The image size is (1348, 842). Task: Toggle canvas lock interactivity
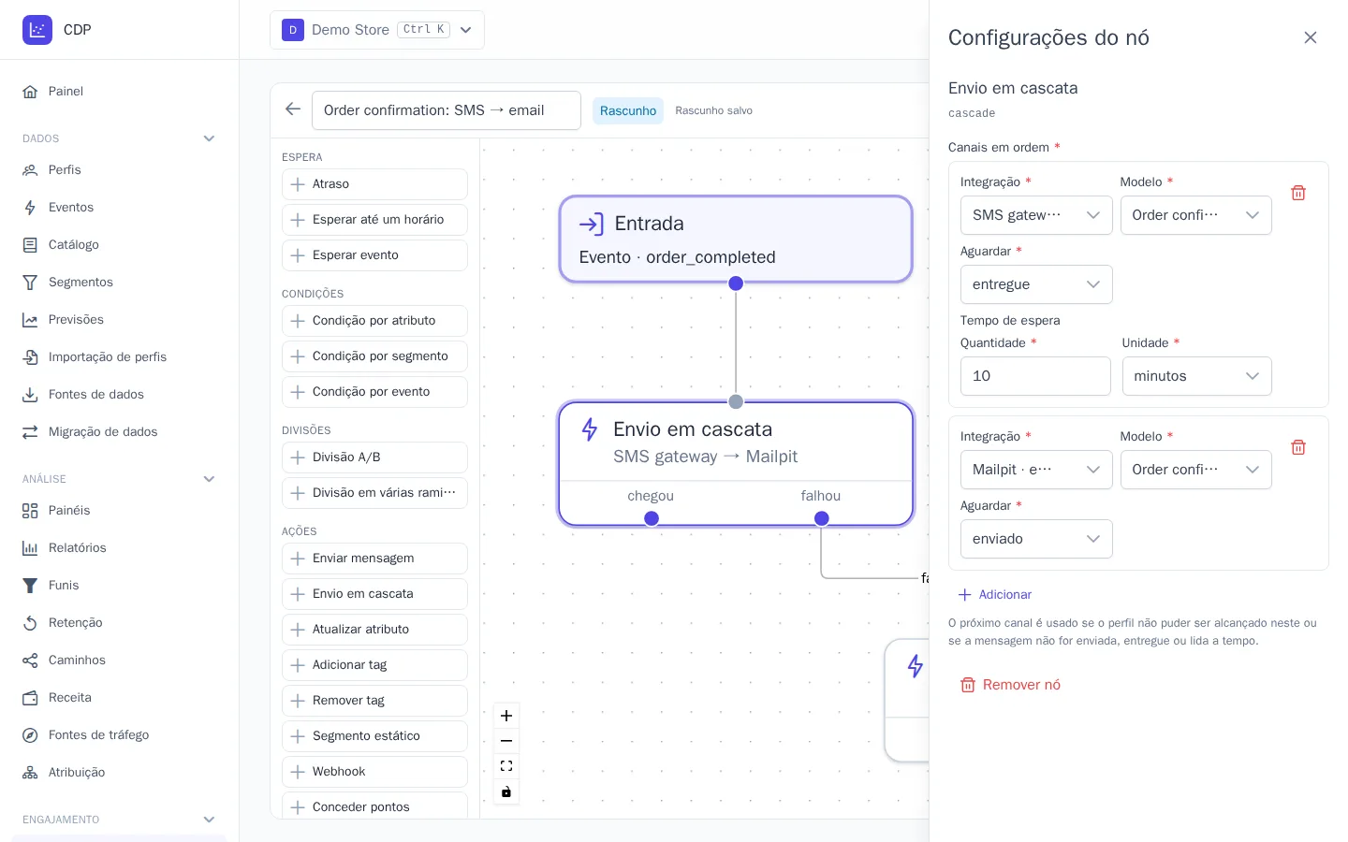pos(506,791)
